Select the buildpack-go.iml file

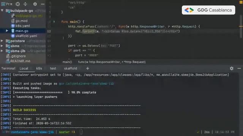point(29,16)
